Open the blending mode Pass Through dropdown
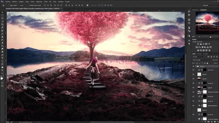The height and width of the screenshot is (123, 219). pyautogui.click(x=202, y=60)
